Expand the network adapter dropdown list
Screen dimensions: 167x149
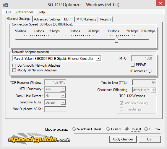(x=98, y=59)
